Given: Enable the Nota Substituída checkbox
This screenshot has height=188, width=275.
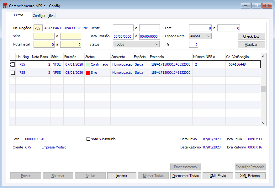Looking at the screenshot, I should [x=88, y=139].
